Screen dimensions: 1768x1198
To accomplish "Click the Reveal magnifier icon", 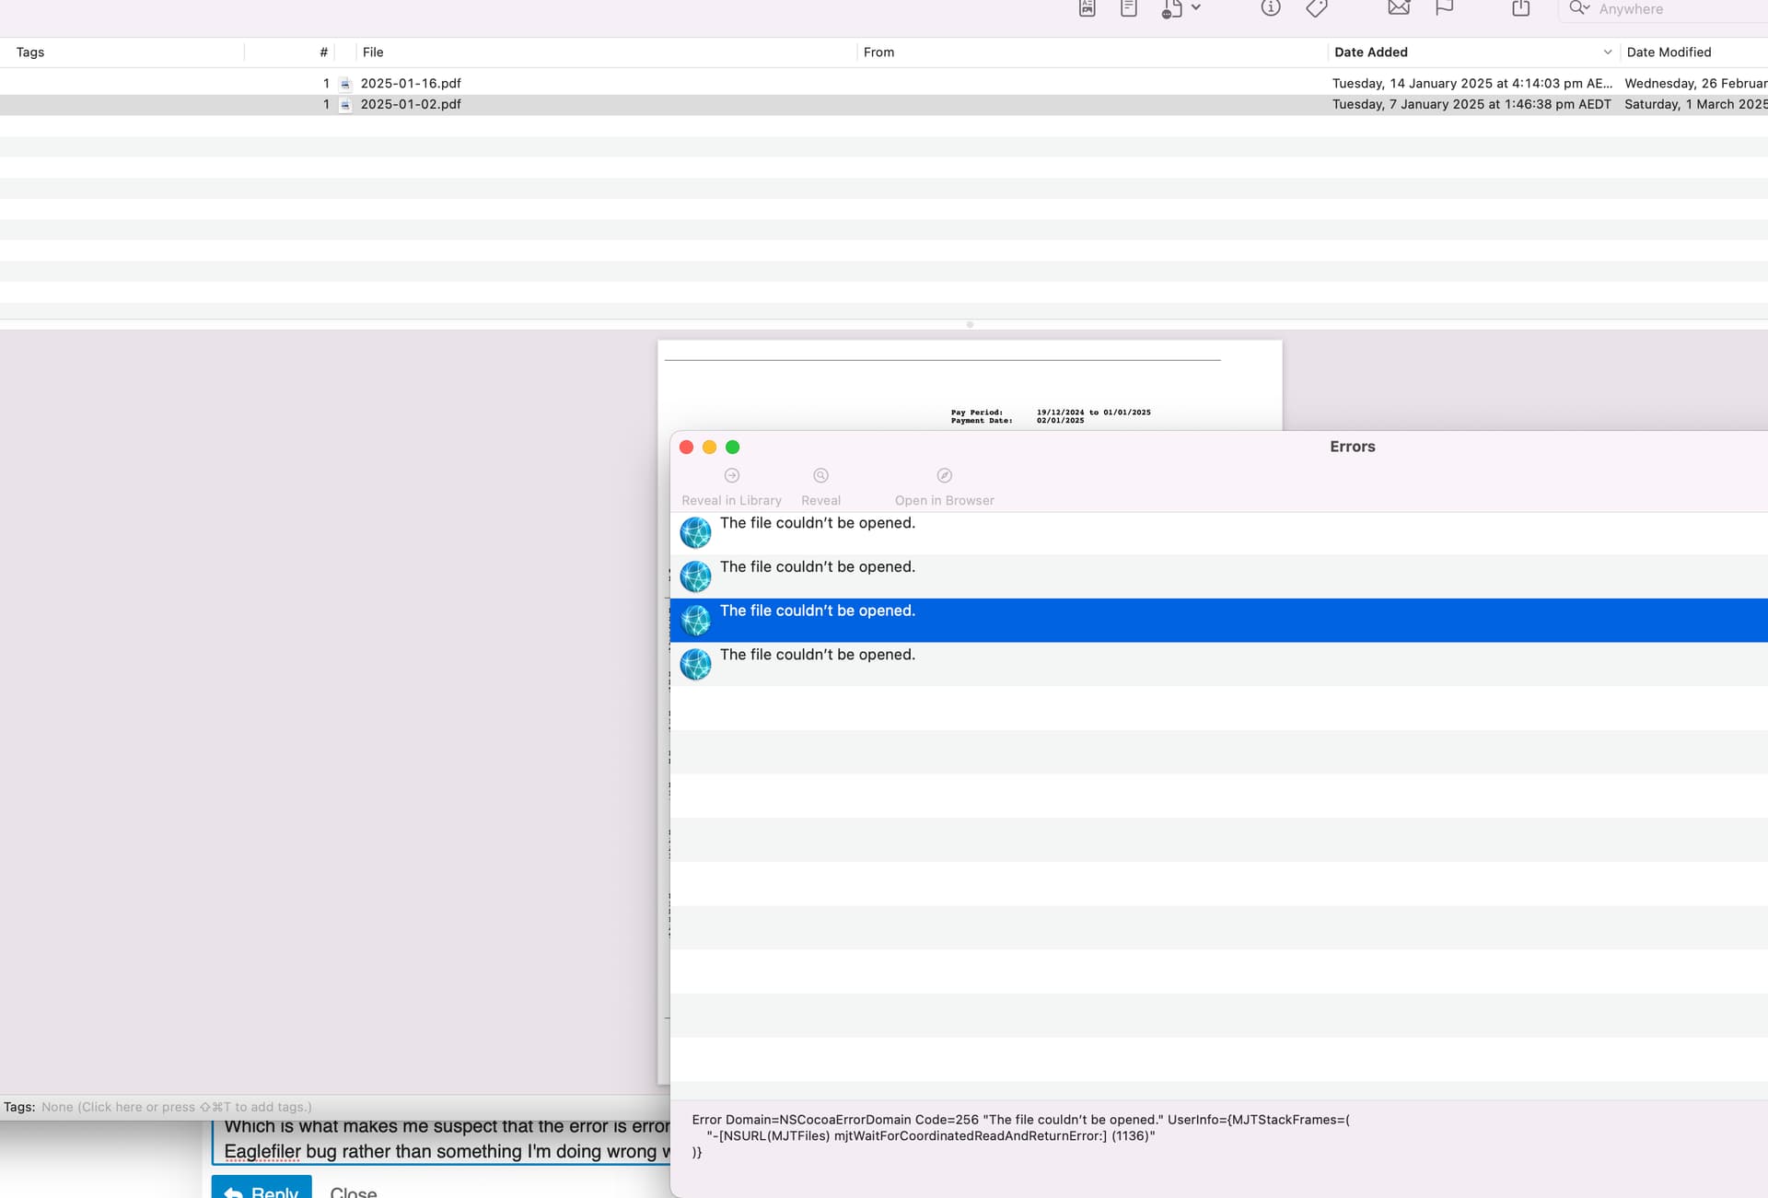I will coord(820,475).
